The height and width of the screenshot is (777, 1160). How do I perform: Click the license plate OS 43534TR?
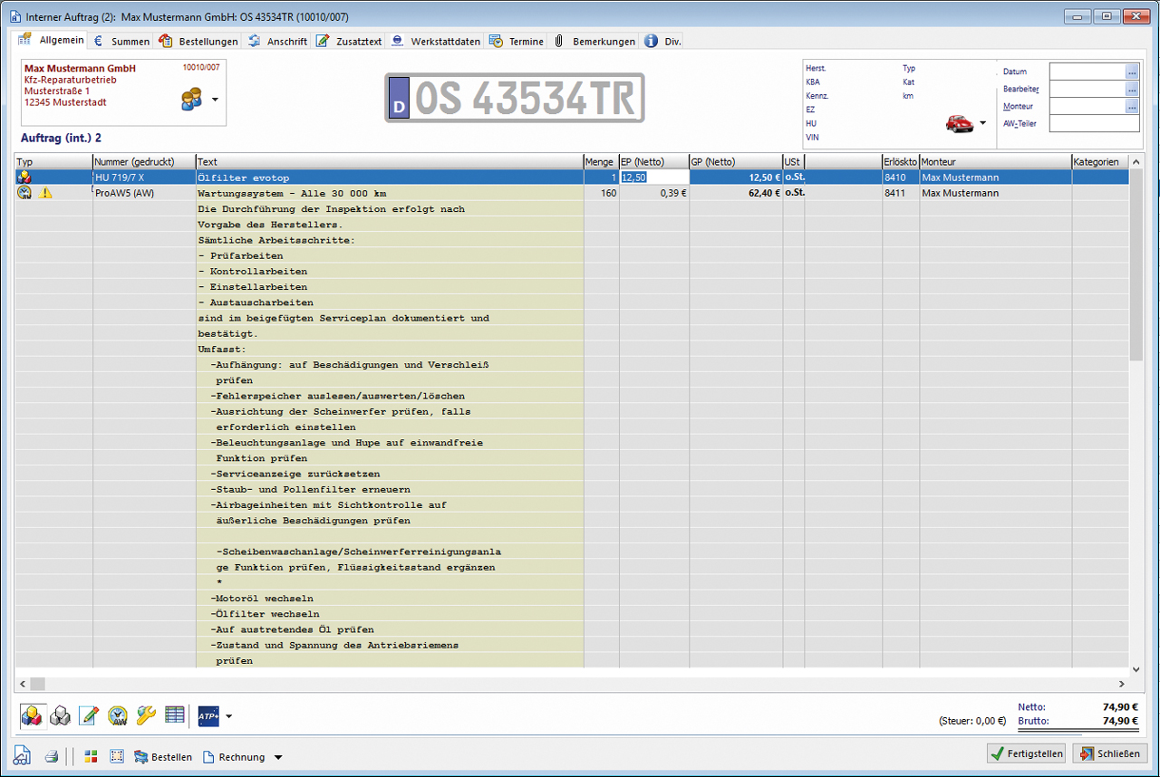click(515, 98)
